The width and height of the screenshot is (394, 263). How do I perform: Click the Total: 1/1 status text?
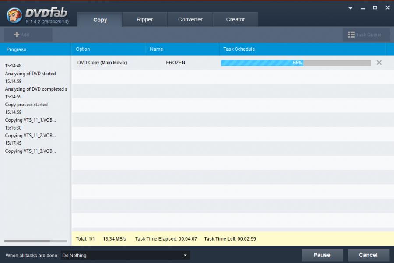pyautogui.click(x=85, y=239)
